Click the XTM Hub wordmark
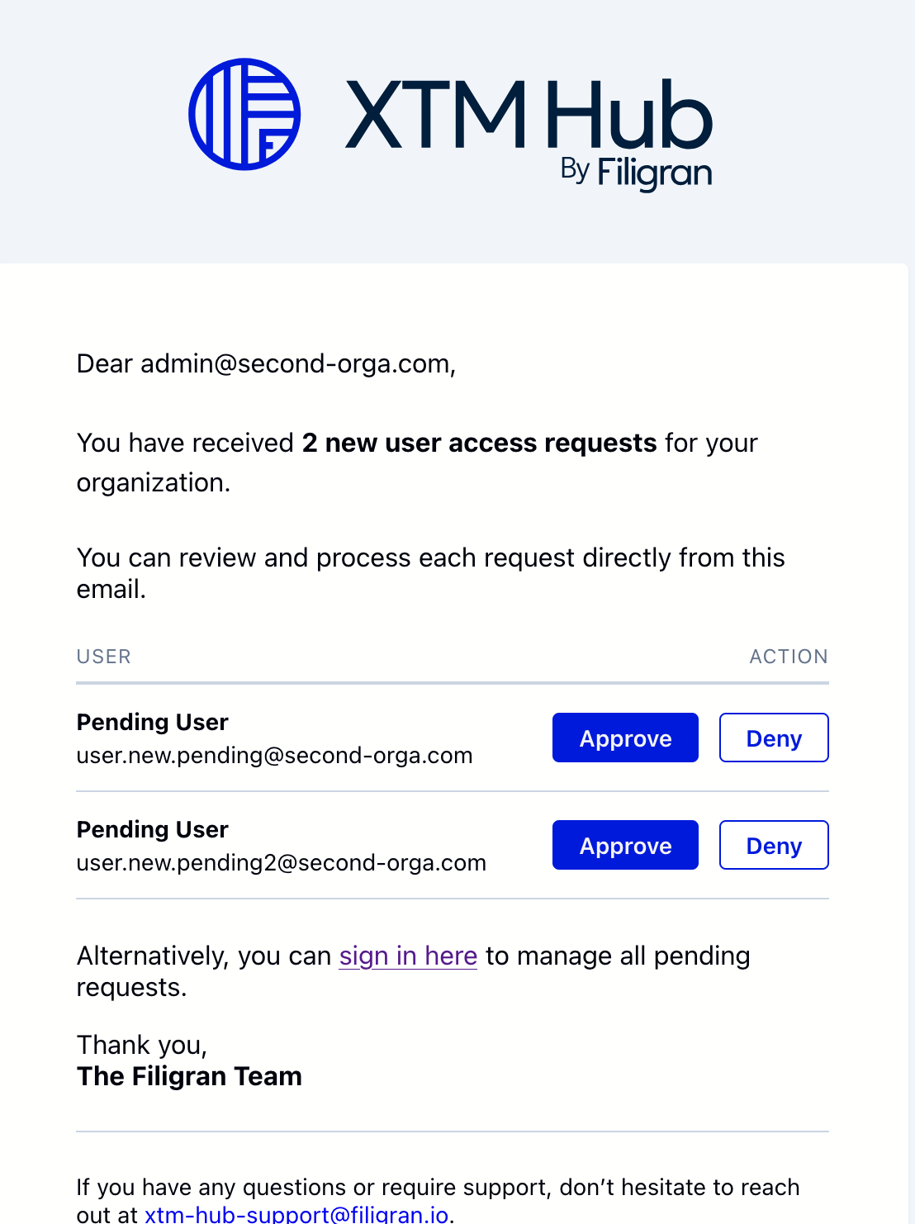Image resolution: width=915 pixels, height=1224 pixels. [x=529, y=115]
